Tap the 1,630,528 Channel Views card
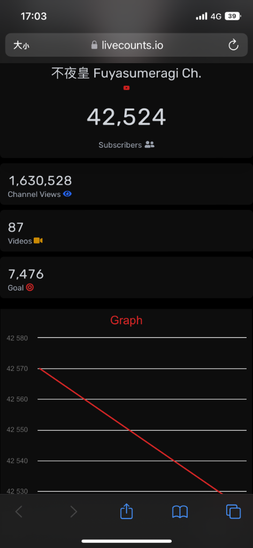 pos(126,184)
